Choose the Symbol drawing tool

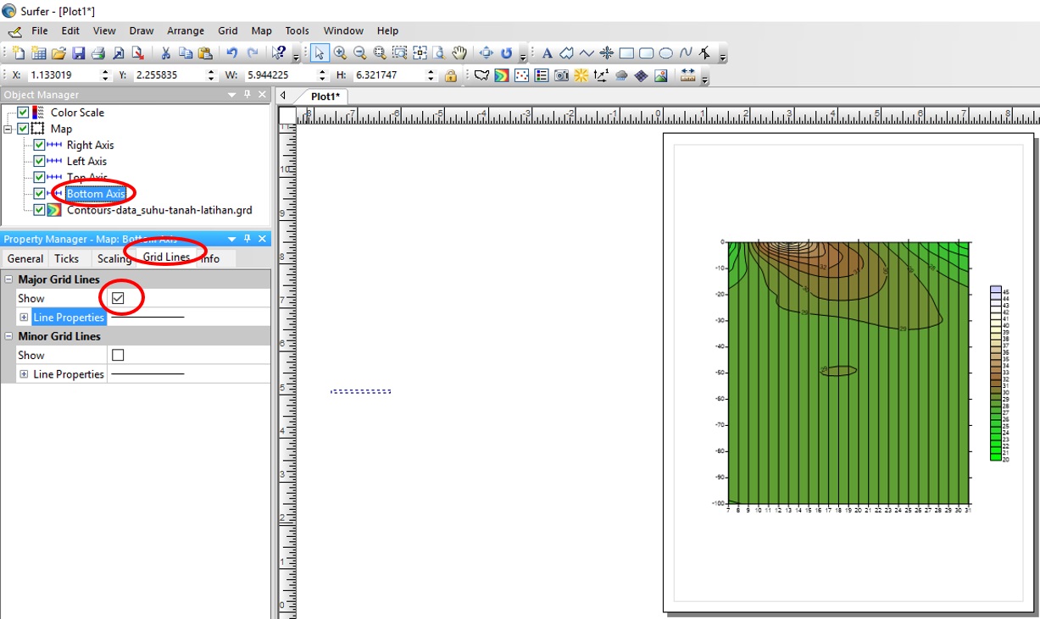pyautogui.click(x=606, y=53)
